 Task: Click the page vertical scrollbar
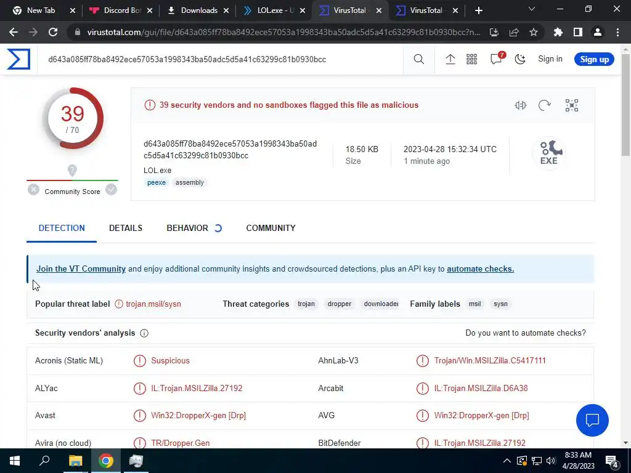[x=625, y=105]
